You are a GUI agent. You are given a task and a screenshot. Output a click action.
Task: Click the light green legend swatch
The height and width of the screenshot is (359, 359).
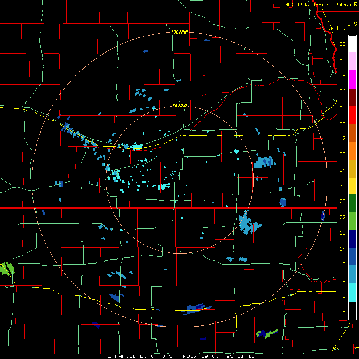click(352, 221)
